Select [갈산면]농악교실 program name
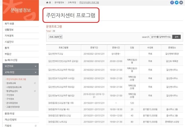185x127 pixels. tap(61, 96)
